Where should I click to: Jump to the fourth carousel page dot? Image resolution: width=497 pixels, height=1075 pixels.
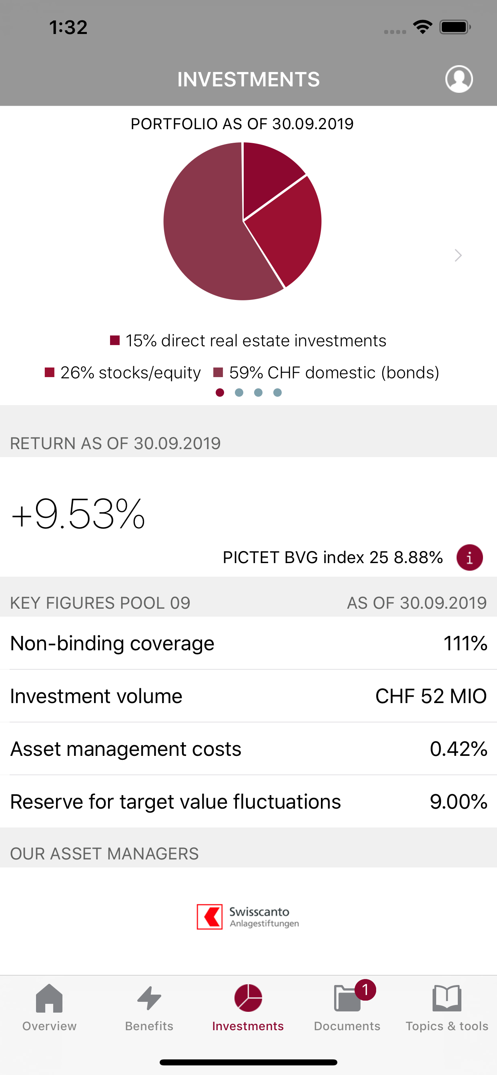tap(277, 392)
